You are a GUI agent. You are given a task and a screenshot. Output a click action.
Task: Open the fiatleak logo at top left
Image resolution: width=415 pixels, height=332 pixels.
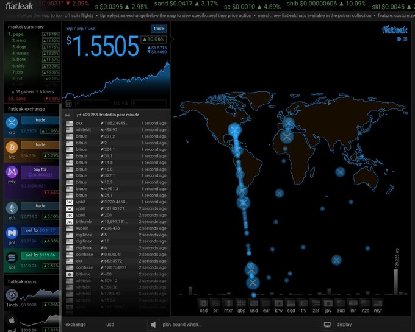(19, 5)
